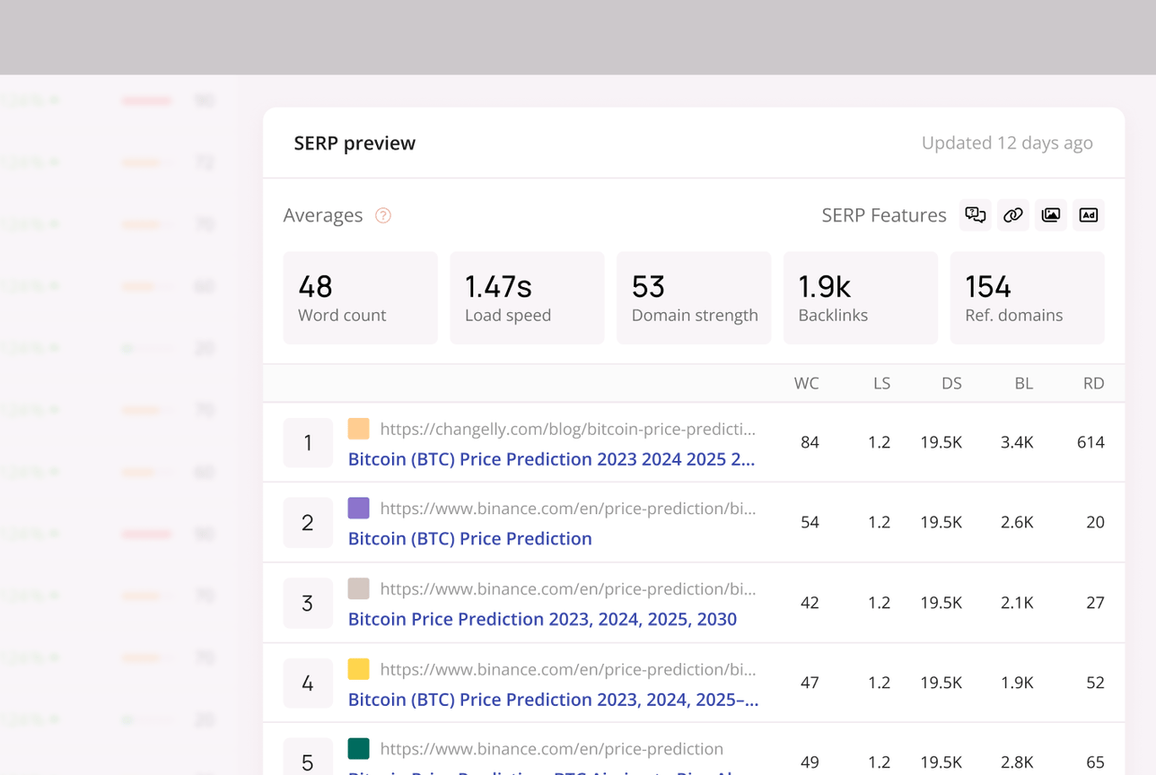This screenshot has height=775, width=1156.
Task: Click the Averages help question mark icon
Action: click(383, 215)
